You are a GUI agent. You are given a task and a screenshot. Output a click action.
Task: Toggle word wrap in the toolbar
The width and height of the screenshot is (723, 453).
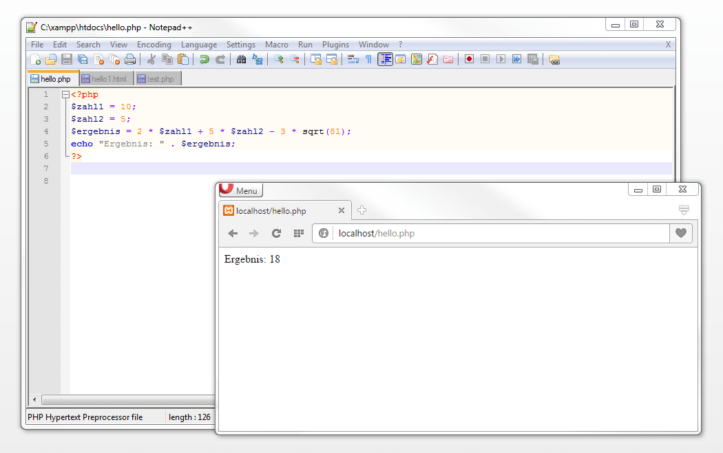353,59
